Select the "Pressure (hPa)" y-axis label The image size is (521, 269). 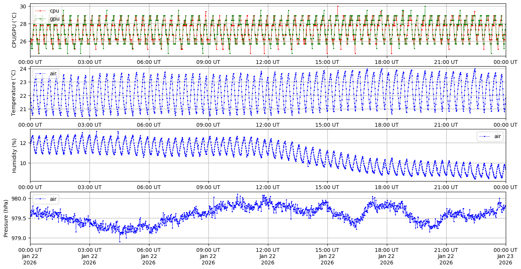pos(6,218)
